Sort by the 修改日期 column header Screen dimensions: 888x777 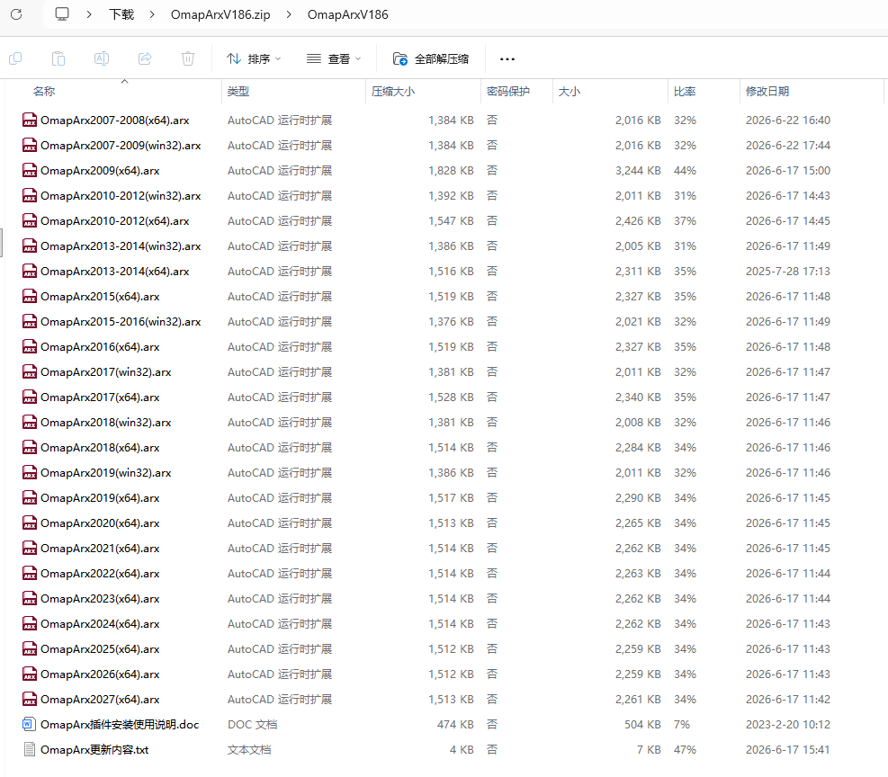pyautogui.click(x=767, y=91)
